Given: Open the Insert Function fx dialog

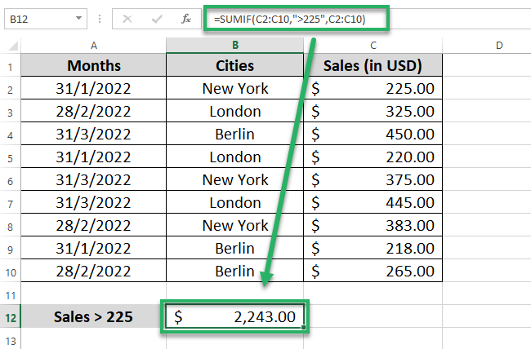Looking at the screenshot, I should coord(186,19).
